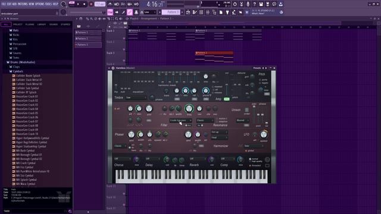Open the Line snap dropdown in toolbar
This screenshot has width=381, height=214.
coord(150,12)
